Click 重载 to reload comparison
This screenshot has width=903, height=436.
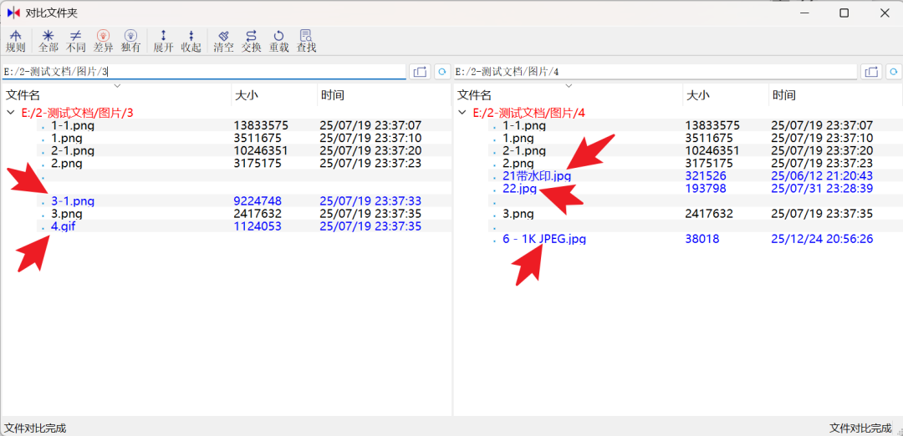pyautogui.click(x=278, y=42)
